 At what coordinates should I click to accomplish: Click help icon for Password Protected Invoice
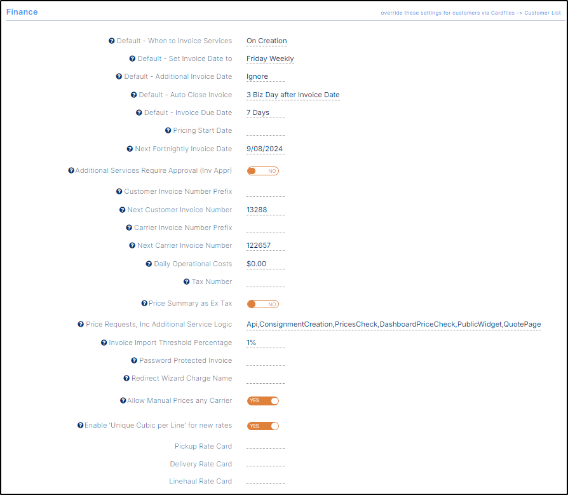[x=134, y=361]
